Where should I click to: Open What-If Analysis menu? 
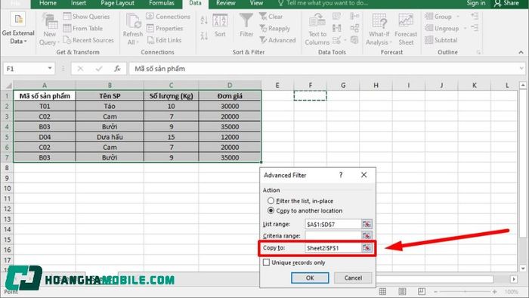379,29
